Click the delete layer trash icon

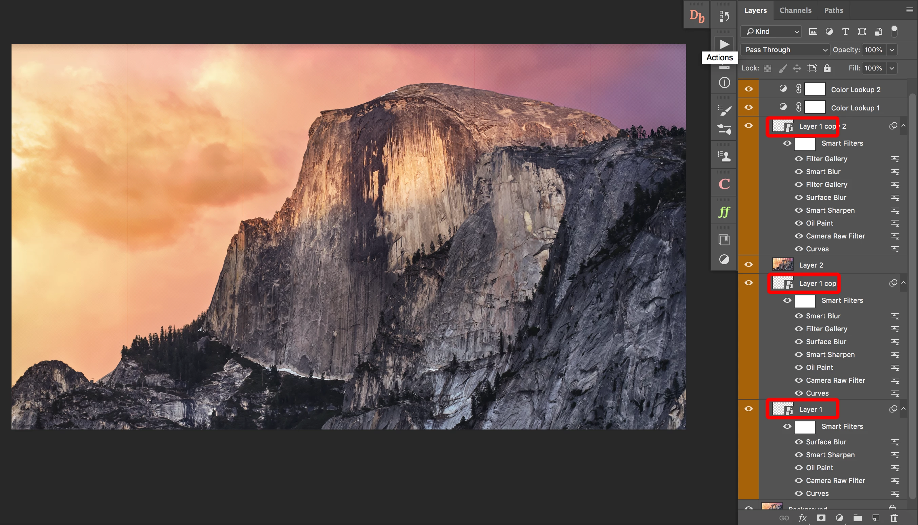(894, 518)
